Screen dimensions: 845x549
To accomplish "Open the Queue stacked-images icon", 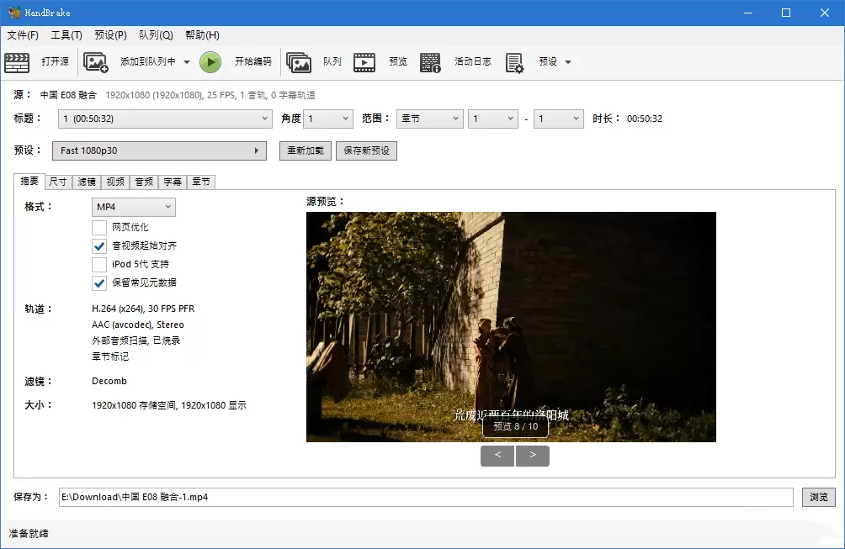I will tap(299, 62).
